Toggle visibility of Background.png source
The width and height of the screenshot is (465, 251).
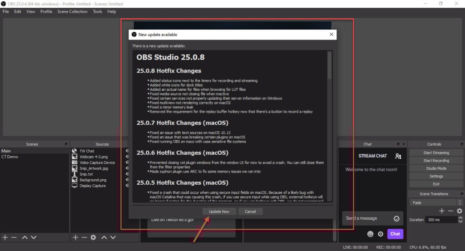(x=127, y=180)
